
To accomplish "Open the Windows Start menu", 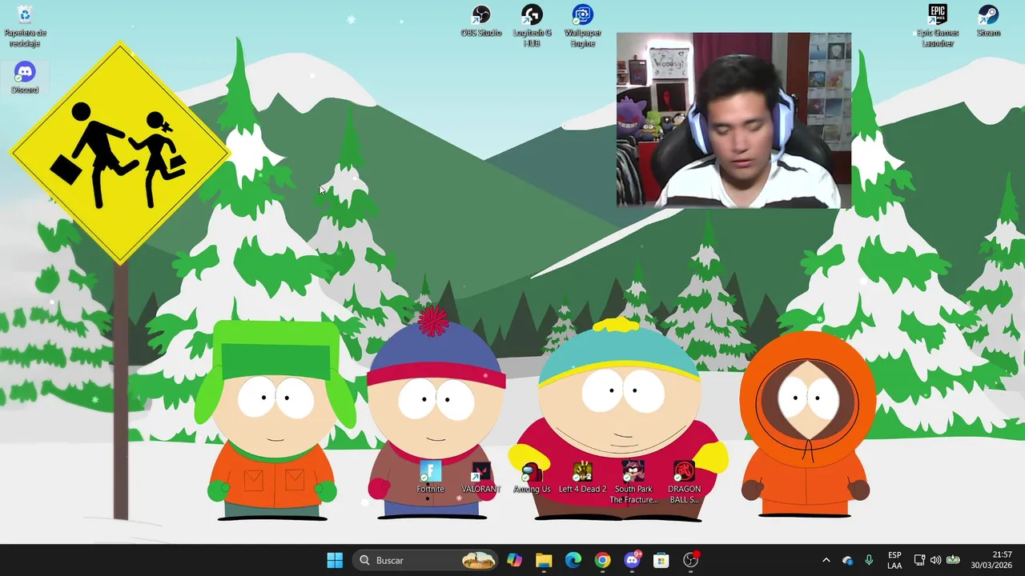I will (335, 560).
